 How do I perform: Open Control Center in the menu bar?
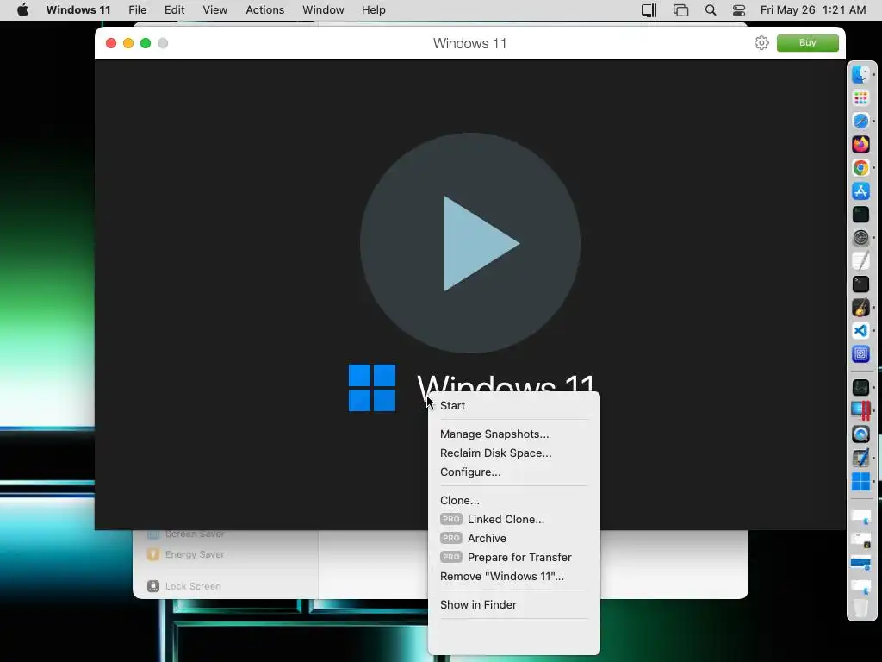click(x=739, y=10)
